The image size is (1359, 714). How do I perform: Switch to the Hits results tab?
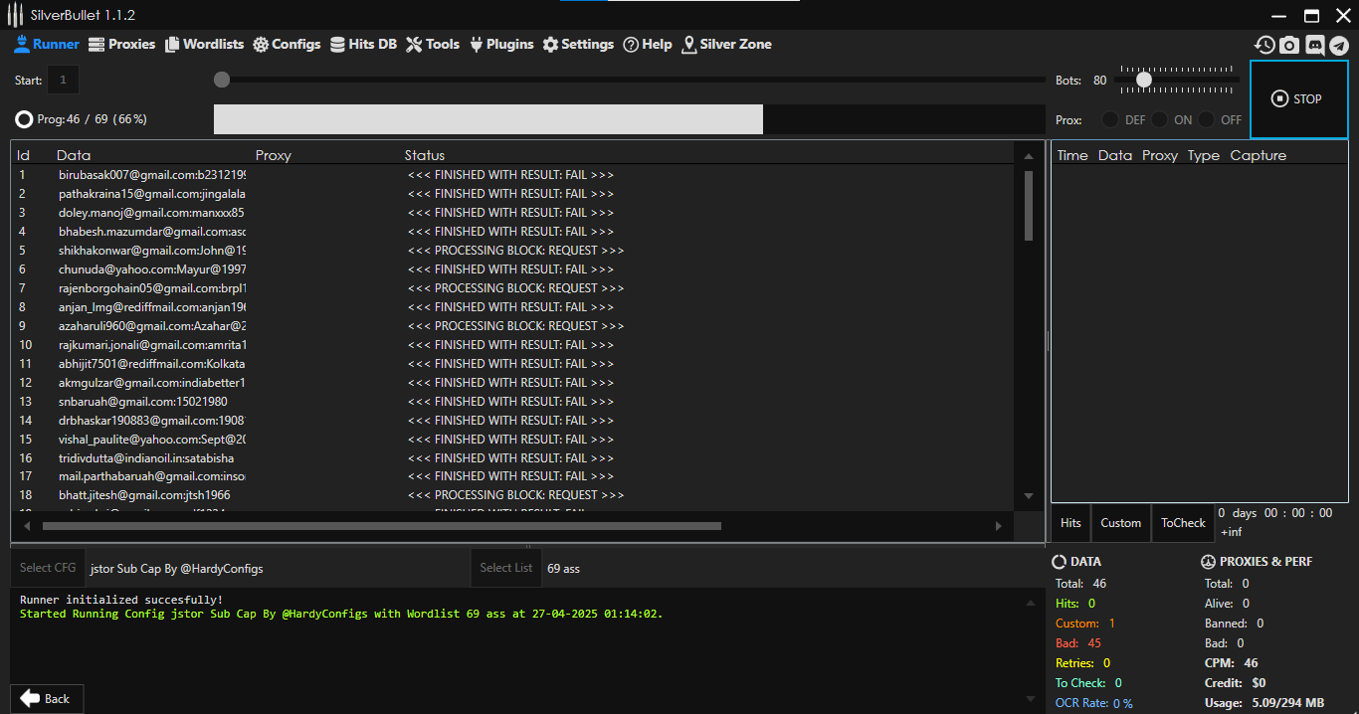pos(1070,523)
